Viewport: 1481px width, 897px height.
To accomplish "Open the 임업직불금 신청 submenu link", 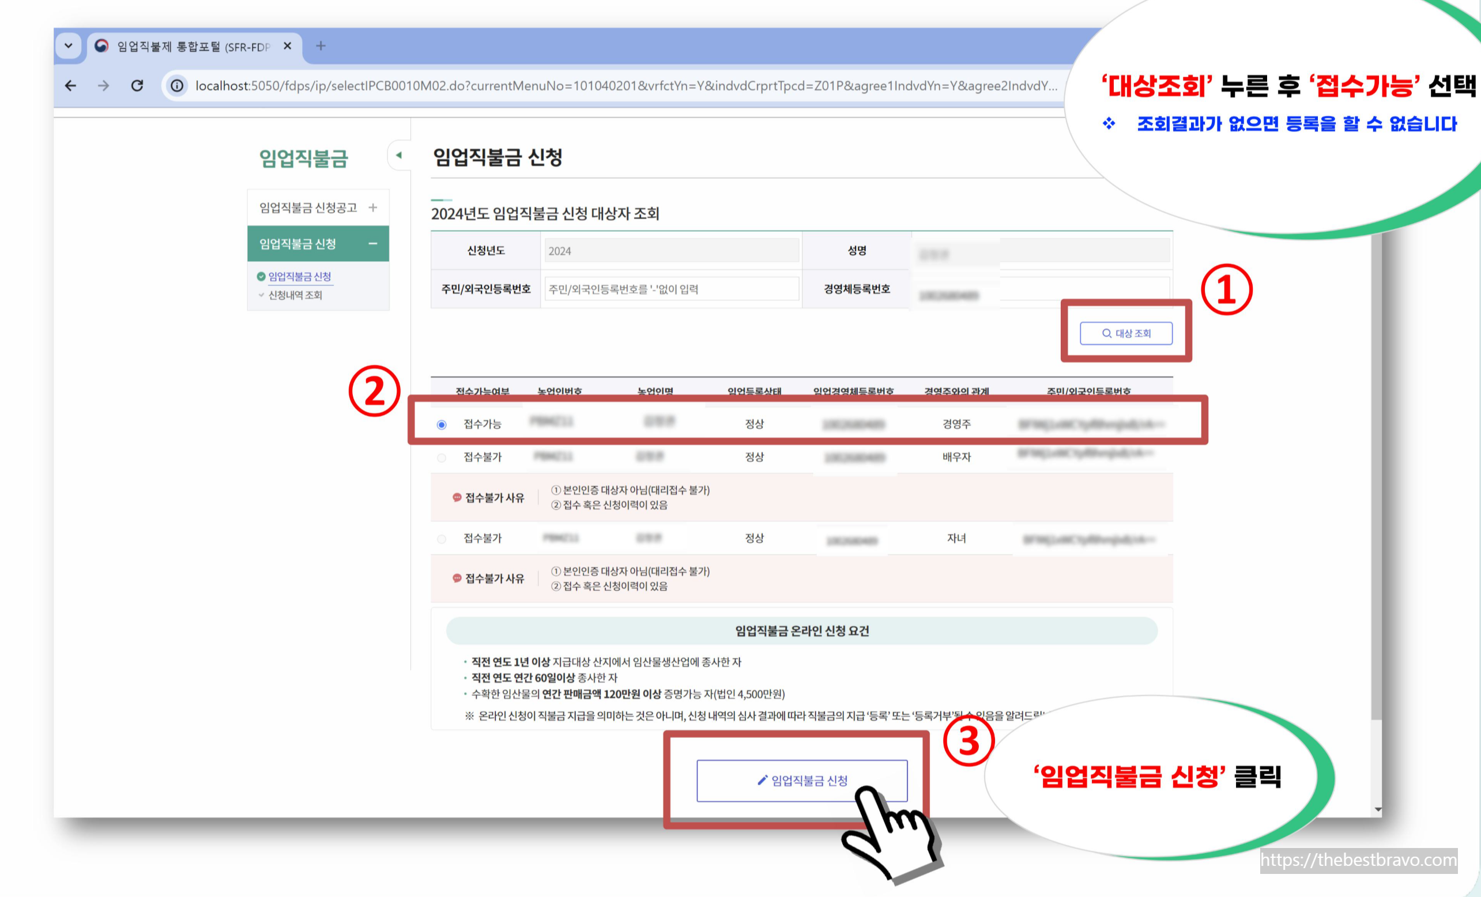I will pos(299,277).
